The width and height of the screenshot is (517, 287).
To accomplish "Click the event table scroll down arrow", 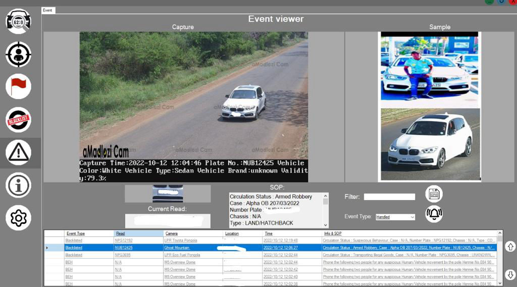I will click(500, 283).
